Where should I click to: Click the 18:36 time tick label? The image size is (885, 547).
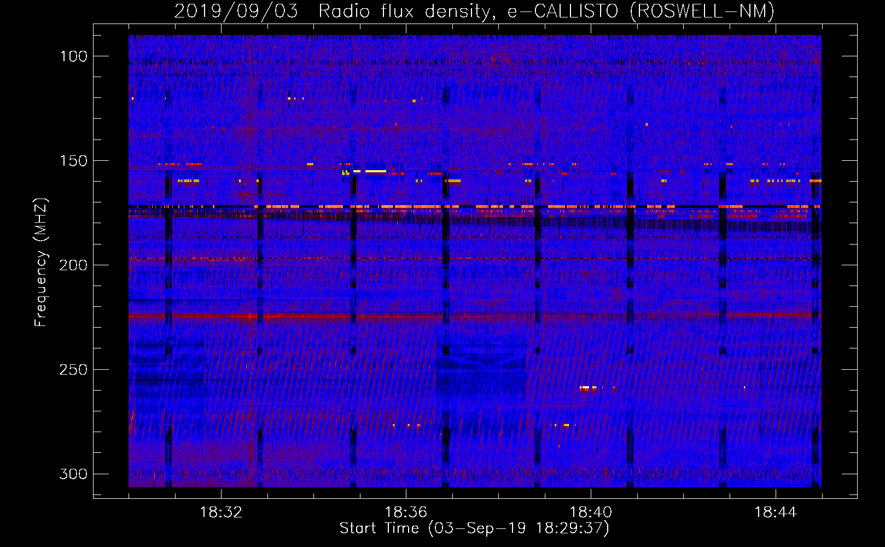(x=406, y=513)
